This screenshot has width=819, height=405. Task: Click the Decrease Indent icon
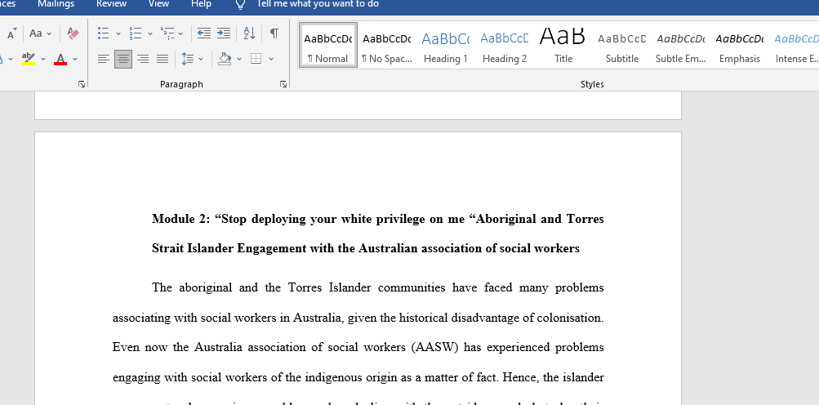click(x=203, y=33)
